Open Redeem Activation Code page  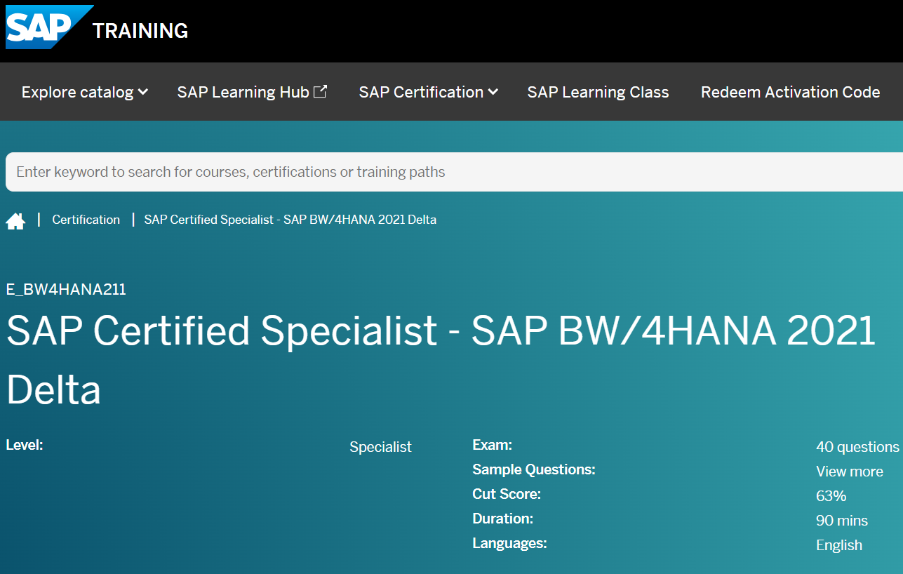click(790, 92)
